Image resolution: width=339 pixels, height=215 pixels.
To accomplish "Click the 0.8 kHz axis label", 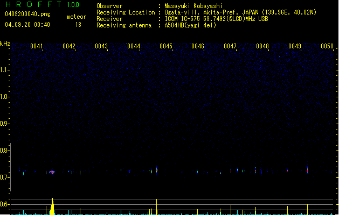I will click(4, 150).
